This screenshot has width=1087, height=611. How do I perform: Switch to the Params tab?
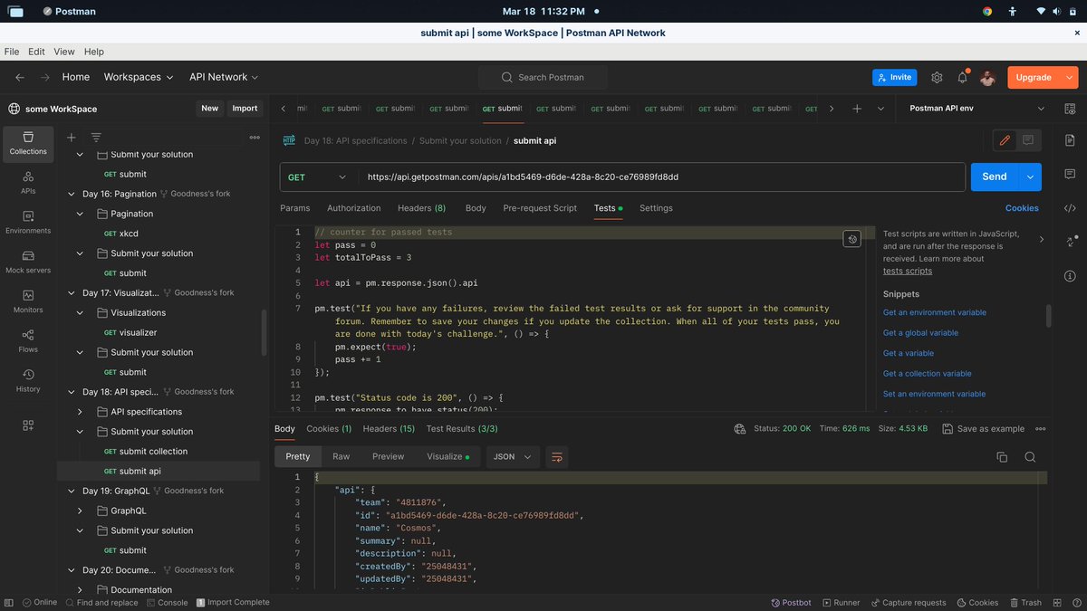[295, 208]
